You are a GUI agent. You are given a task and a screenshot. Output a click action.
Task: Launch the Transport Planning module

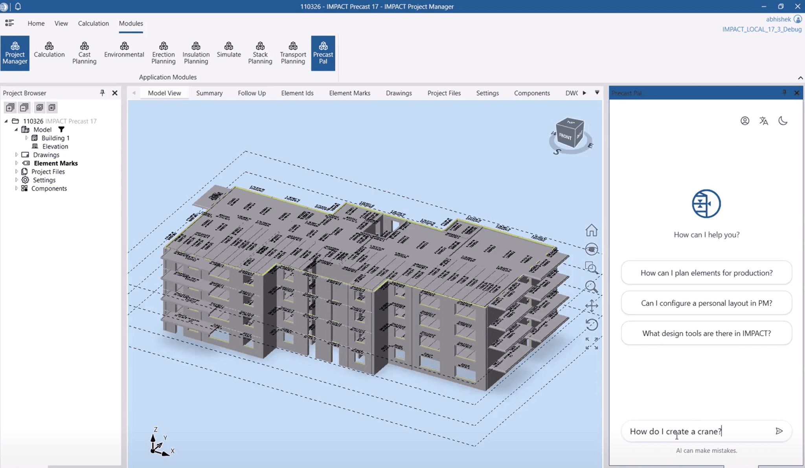pyautogui.click(x=293, y=53)
